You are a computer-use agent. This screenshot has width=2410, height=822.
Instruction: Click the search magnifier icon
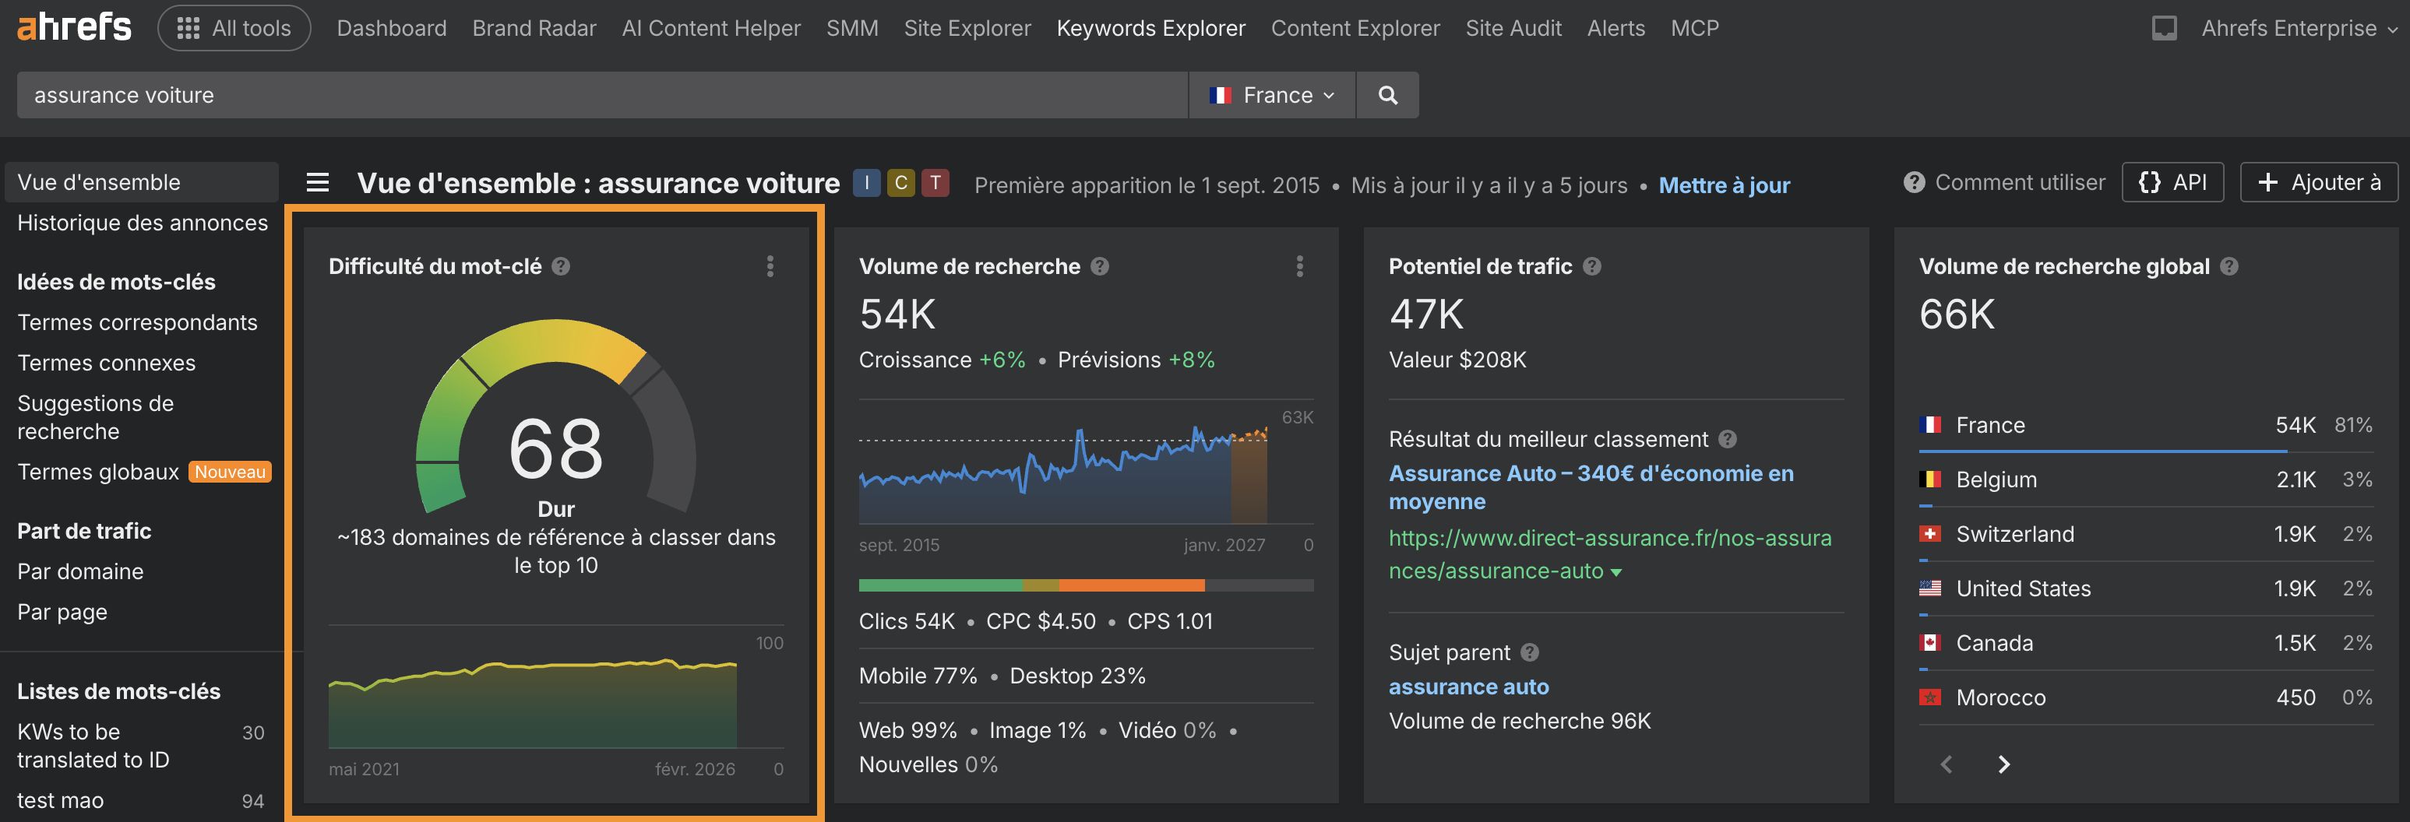(x=1387, y=94)
